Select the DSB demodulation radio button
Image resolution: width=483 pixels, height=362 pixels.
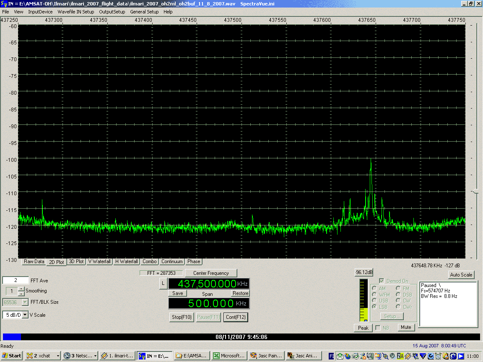tap(398, 295)
